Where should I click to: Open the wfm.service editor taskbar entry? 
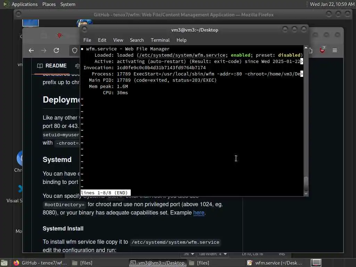coord(275,263)
